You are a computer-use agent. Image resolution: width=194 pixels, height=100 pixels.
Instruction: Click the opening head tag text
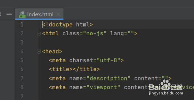52,52
